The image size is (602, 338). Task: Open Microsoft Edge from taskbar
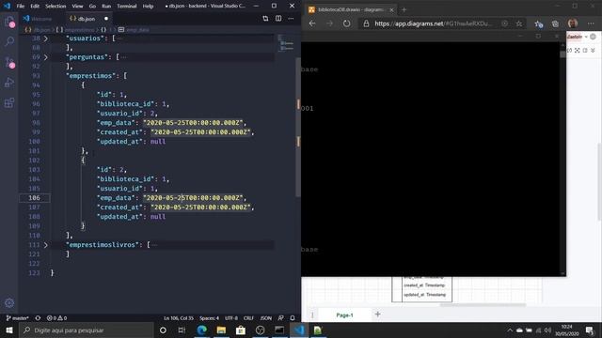pyautogui.click(x=201, y=330)
